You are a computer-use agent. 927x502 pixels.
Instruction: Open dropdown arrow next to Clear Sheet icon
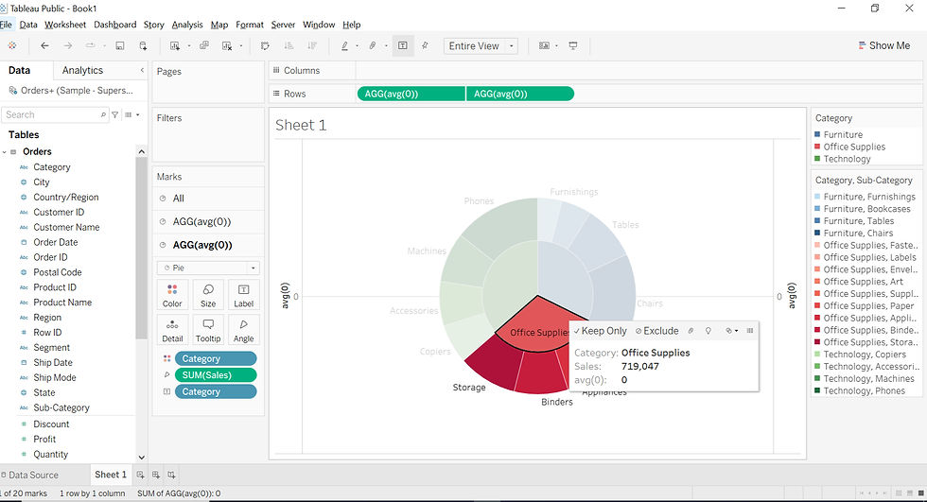point(241,46)
